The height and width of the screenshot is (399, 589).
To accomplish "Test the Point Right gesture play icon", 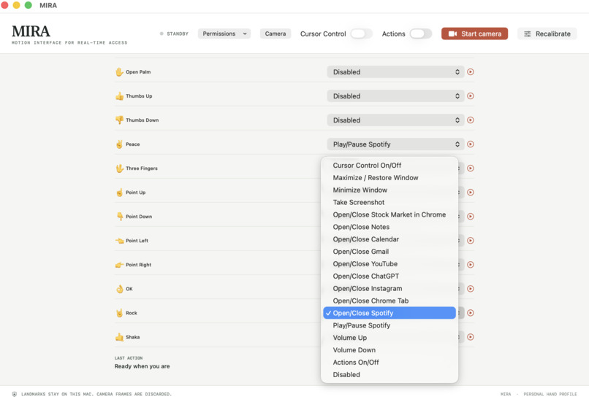I will (471, 265).
